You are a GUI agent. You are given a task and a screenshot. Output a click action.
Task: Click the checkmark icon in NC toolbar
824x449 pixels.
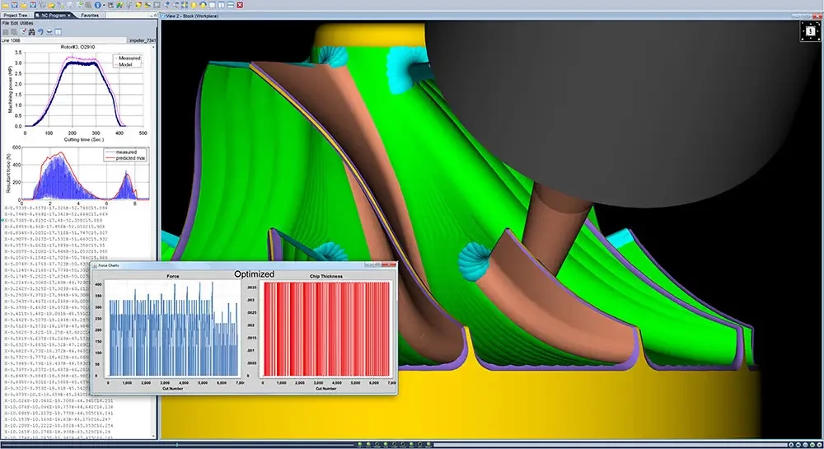point(24,31)
